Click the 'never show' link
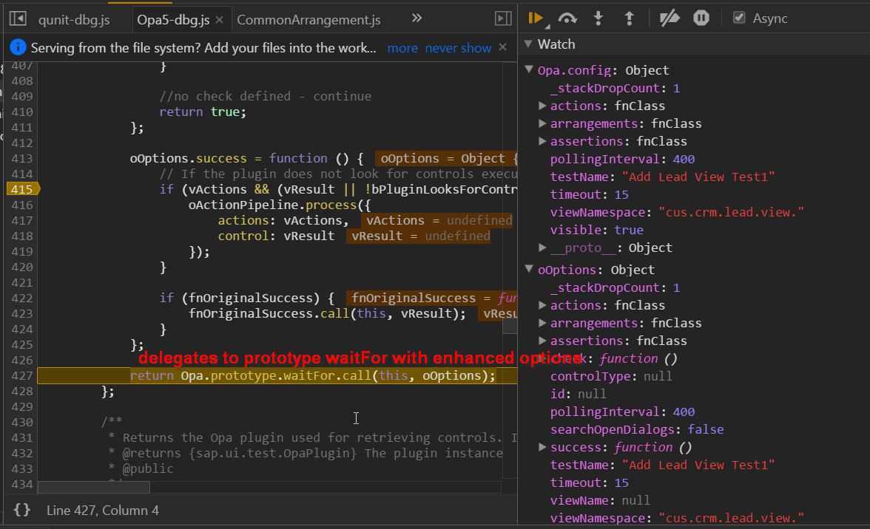The height and width of the screenshot is (529, 870). [458, 48]
